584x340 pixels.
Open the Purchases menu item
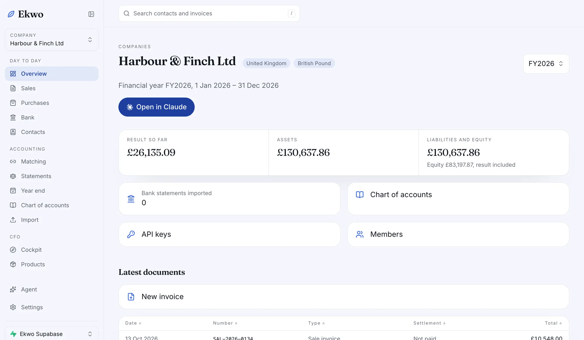[52, 103]
